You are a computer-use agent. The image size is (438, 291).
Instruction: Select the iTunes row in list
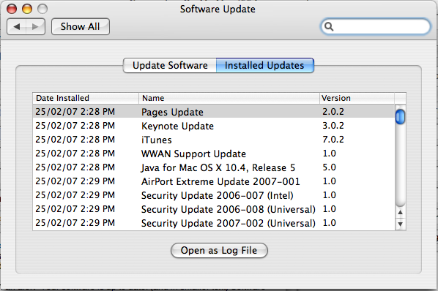214,140
